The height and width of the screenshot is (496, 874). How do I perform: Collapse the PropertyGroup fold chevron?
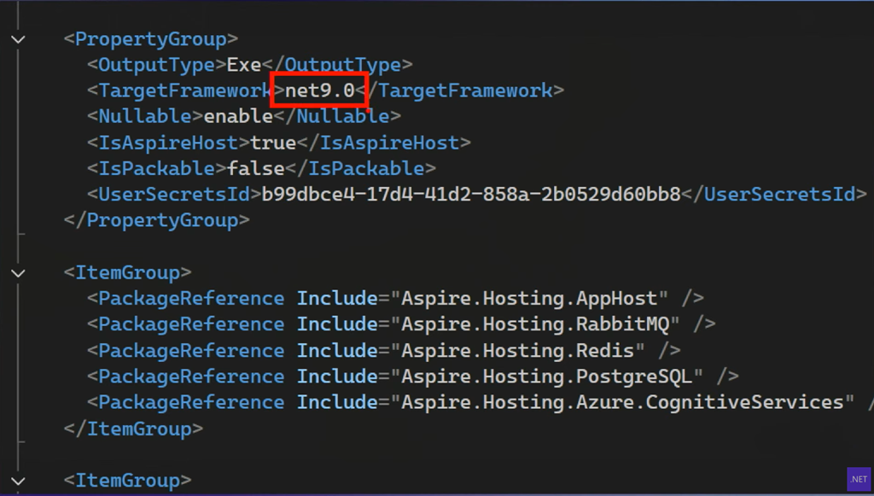click(19, 39)
